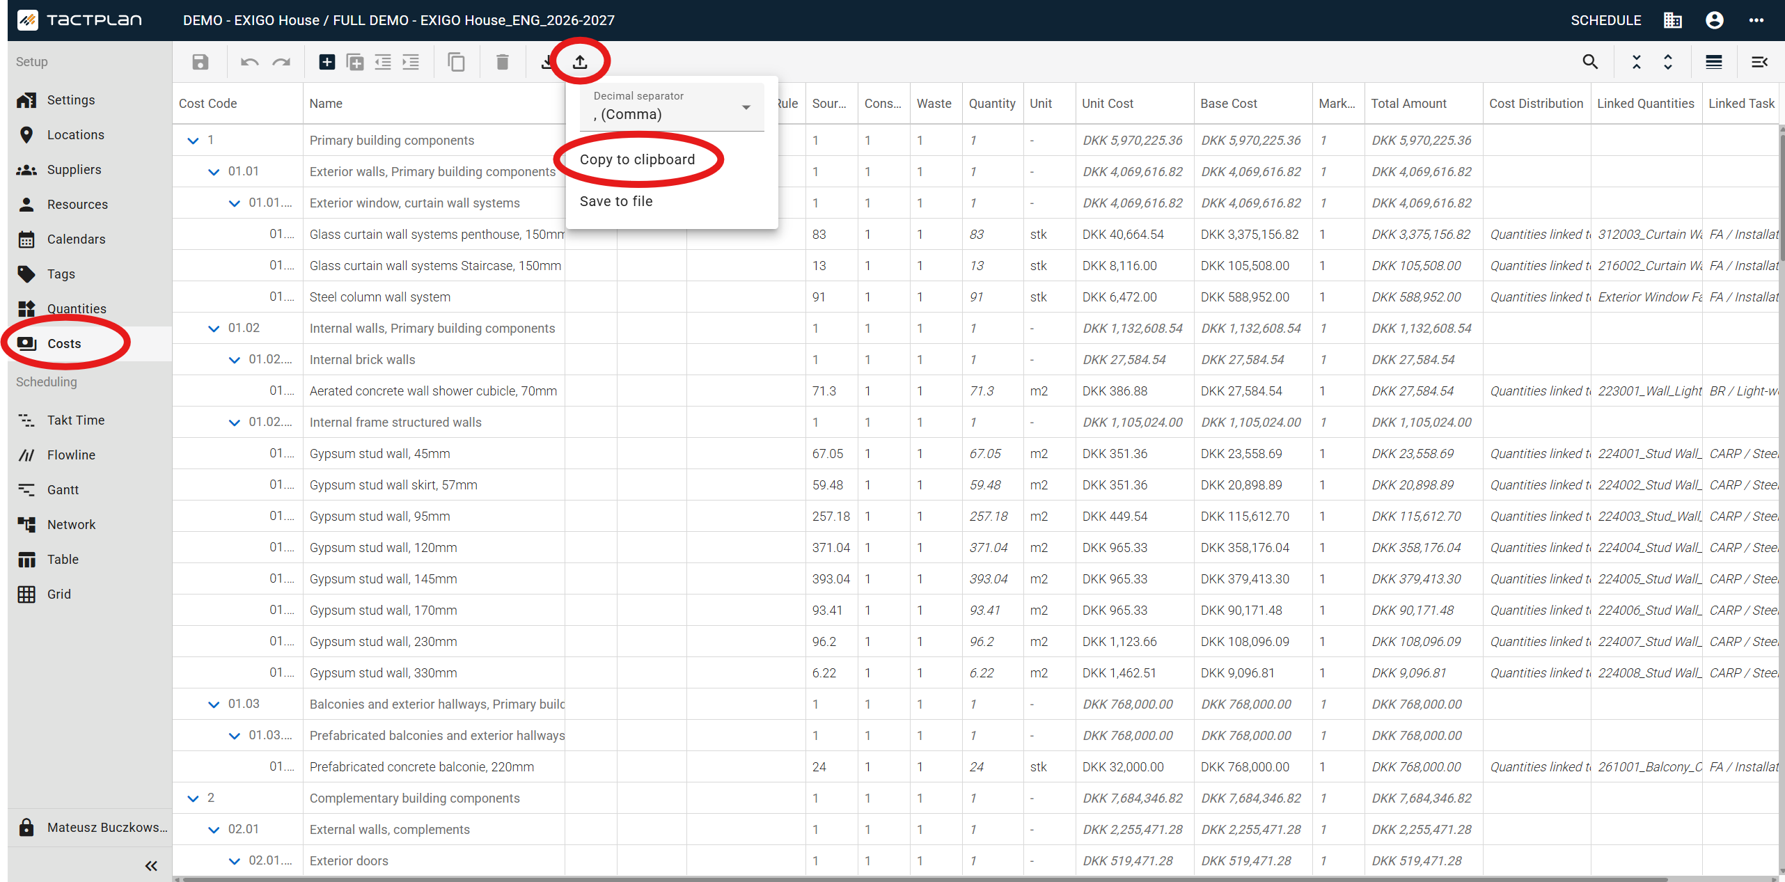1785x882 pixels.
Task: Open Calendars page
Action: [90, 239]
